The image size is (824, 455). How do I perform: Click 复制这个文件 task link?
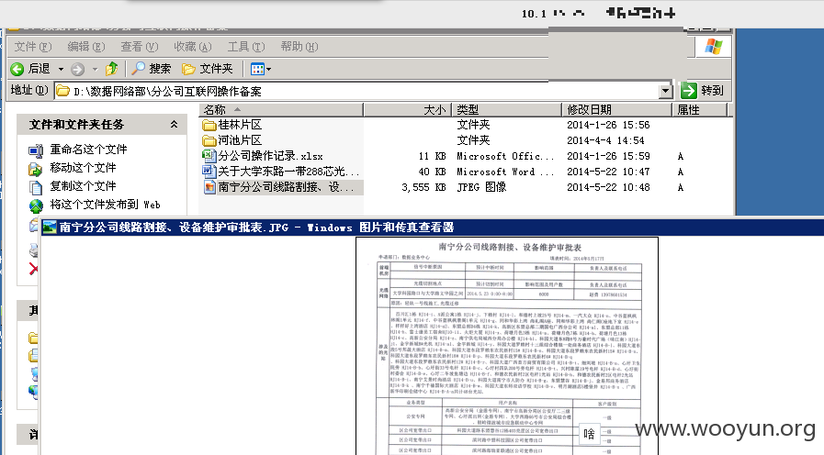(83, 186)
